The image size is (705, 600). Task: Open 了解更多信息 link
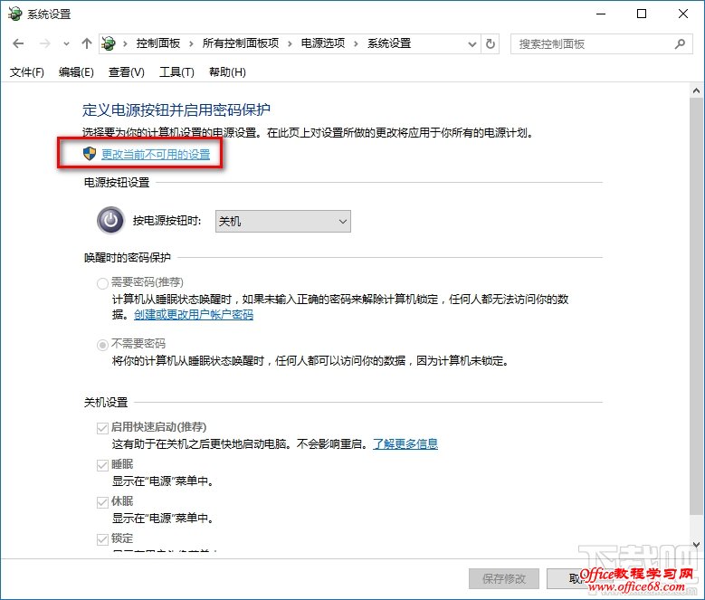405,444
